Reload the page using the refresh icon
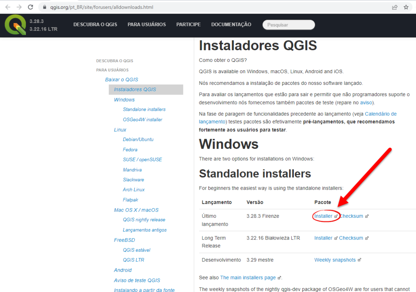Viewport: 416px width, 292px height. point(31,7)
